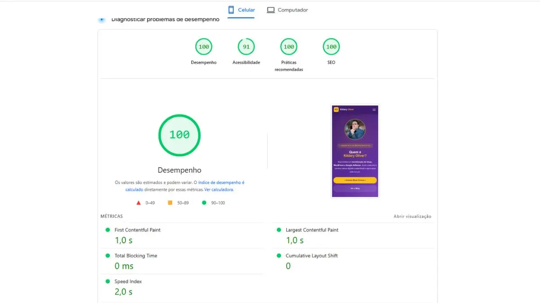
Task: Select the Práticas recomendadas score gauge
Action: click(288, 47)
